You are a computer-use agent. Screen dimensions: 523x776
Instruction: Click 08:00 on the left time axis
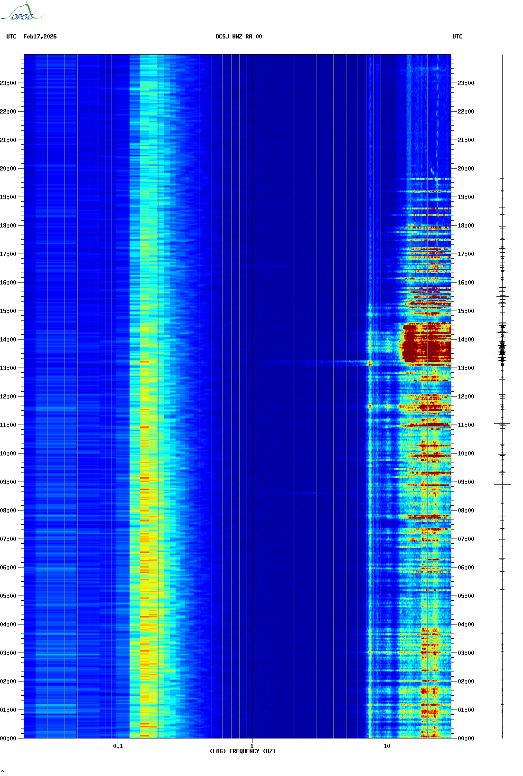8,511
